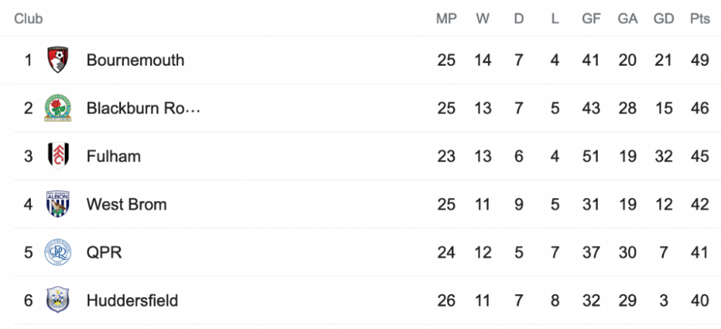Click Fulham's 51 goals-for value

(591, 156)
